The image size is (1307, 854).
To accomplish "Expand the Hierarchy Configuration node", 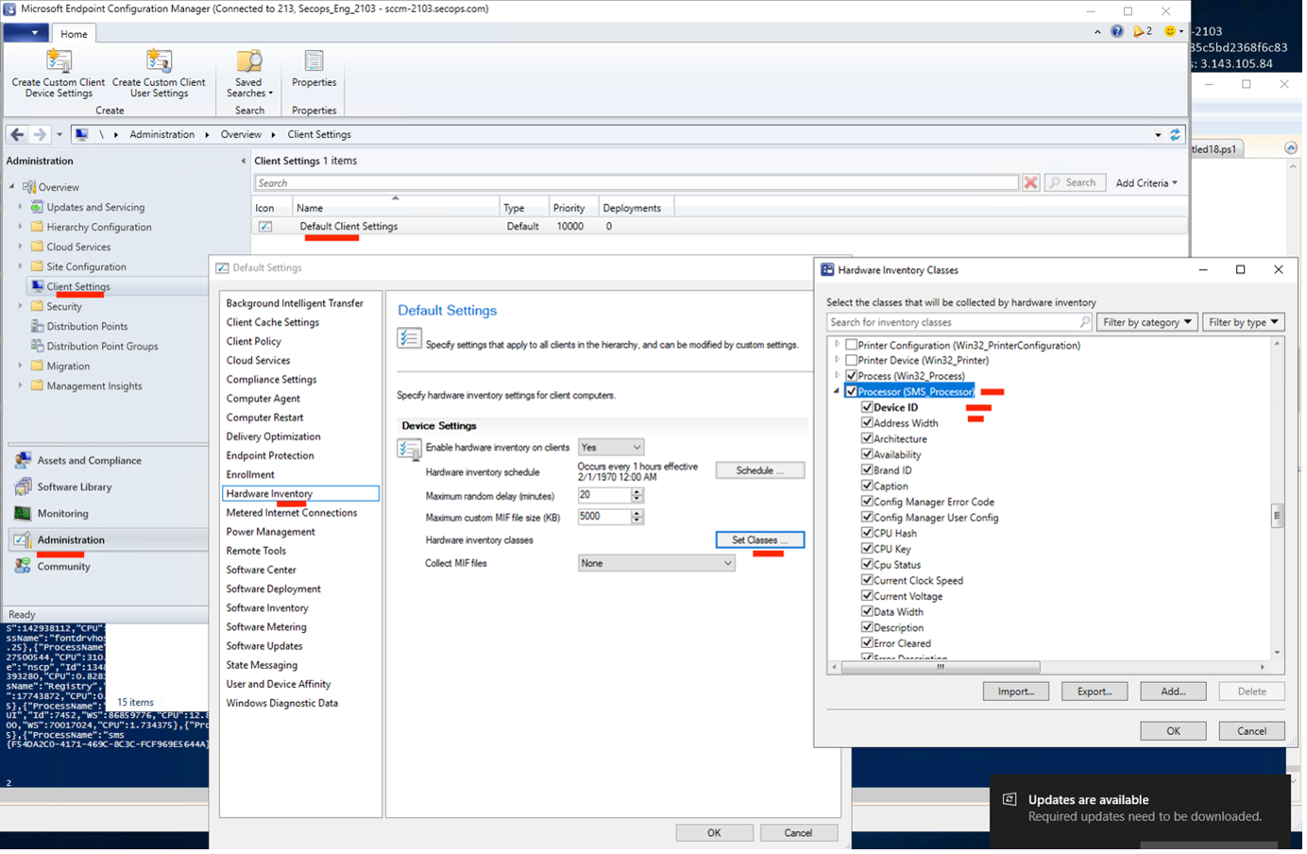I will point(20,227).
